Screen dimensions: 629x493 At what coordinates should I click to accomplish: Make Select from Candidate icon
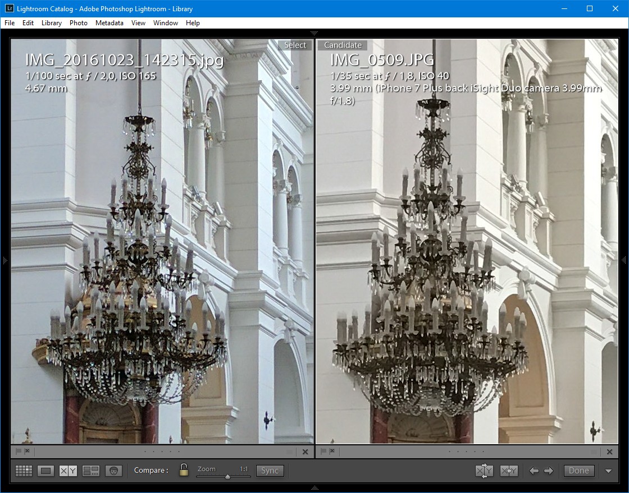tap(509, 471)
